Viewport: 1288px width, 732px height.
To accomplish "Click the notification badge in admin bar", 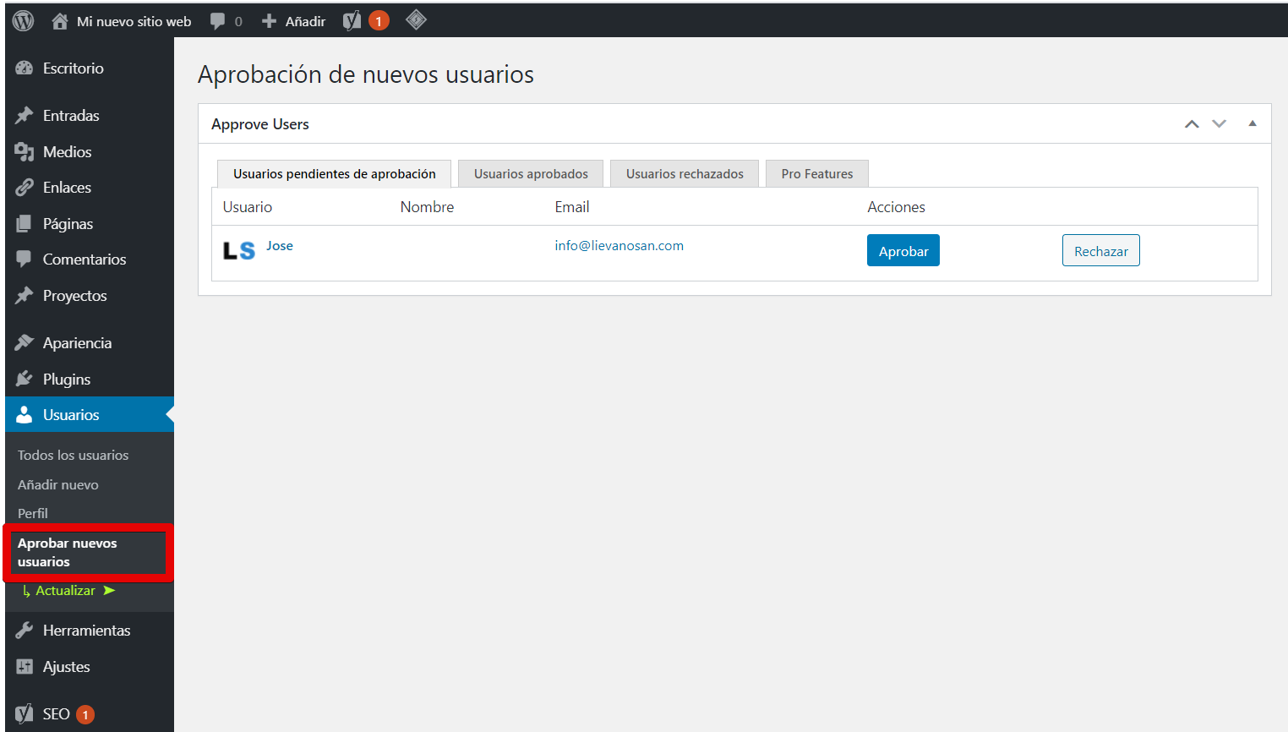I will pos(379,21).
